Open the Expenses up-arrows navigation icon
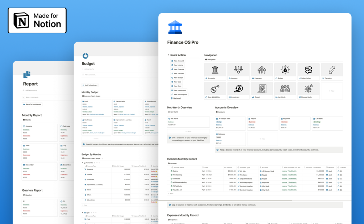The height and width of the screenshot is (224, 364). tap(262, 70)
